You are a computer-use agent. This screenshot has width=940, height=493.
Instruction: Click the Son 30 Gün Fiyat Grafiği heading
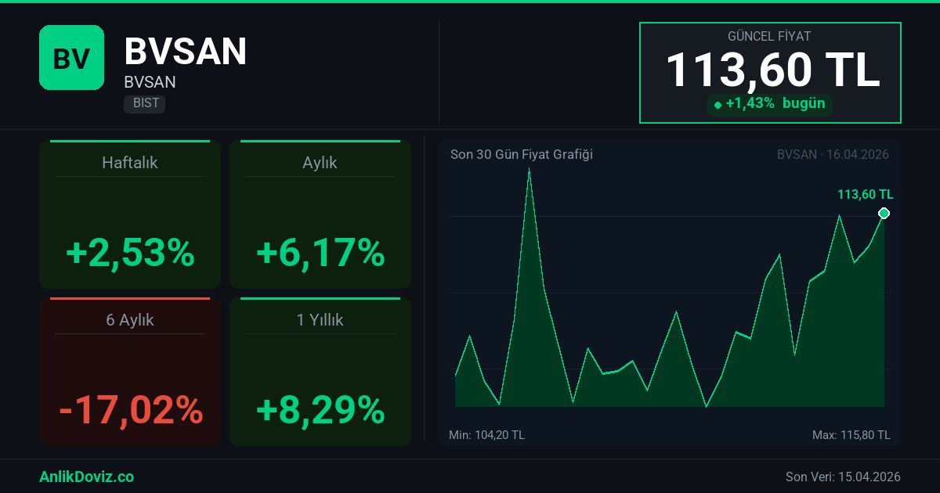(521, 154)
